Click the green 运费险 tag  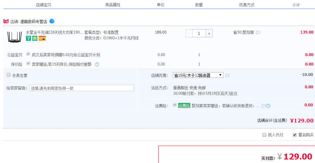184,106
